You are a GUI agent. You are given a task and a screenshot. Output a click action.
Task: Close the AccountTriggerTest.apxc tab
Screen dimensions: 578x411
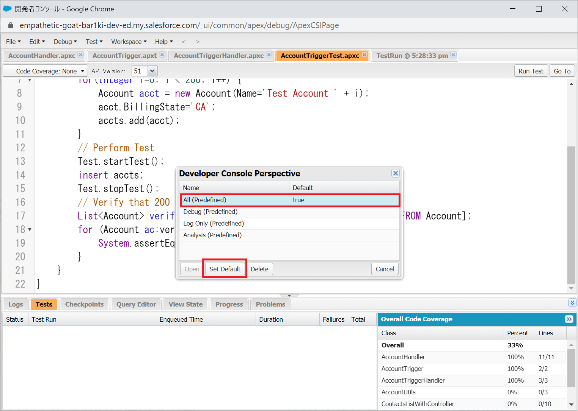[364, 54]
